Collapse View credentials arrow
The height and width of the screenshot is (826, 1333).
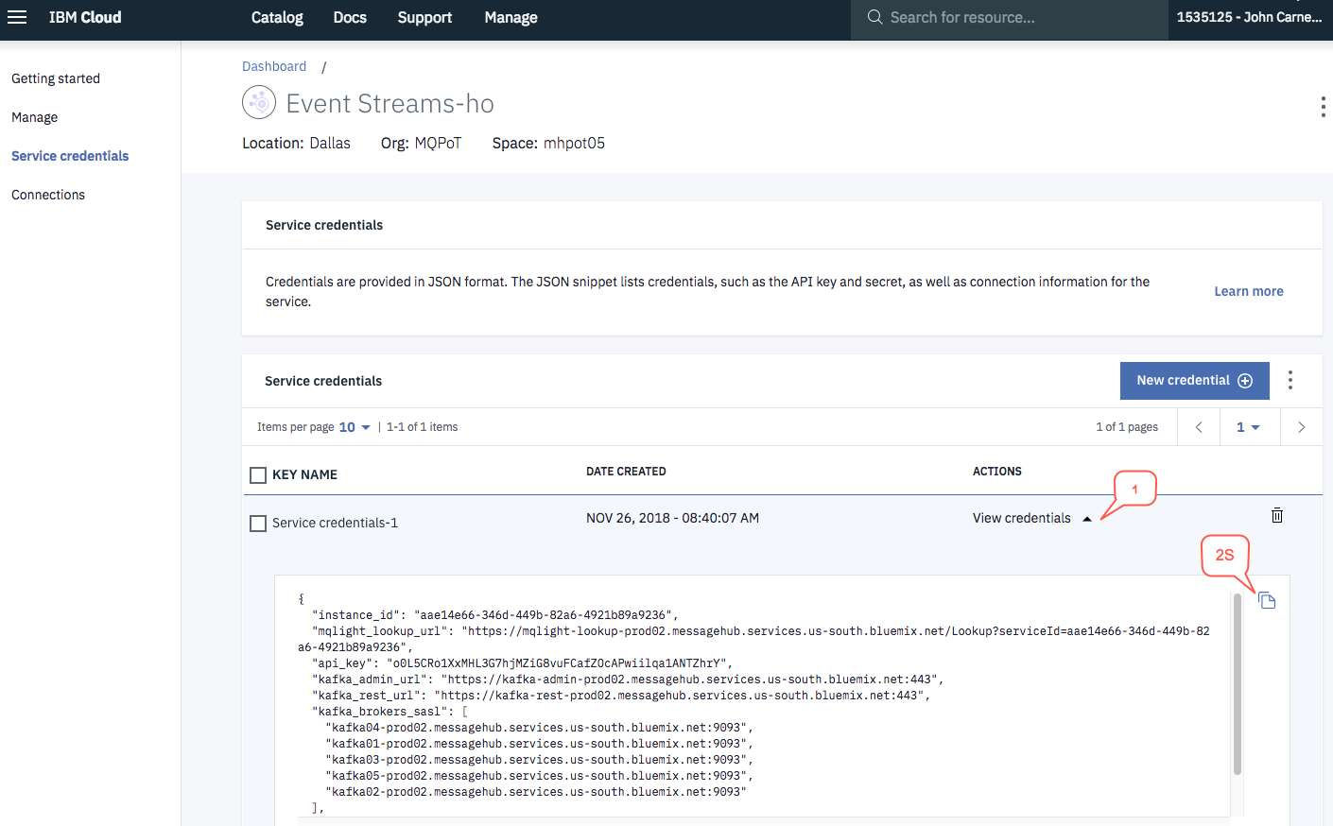[1087, 519]
